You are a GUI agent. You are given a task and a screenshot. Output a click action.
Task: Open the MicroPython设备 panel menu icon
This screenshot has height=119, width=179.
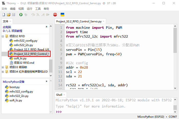pyautogui.click(x=46, y=82)
